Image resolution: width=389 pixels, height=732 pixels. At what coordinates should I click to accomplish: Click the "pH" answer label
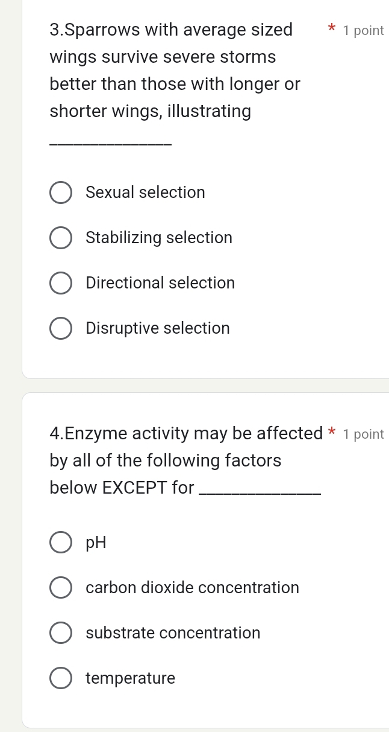click(x=95, y=542)
